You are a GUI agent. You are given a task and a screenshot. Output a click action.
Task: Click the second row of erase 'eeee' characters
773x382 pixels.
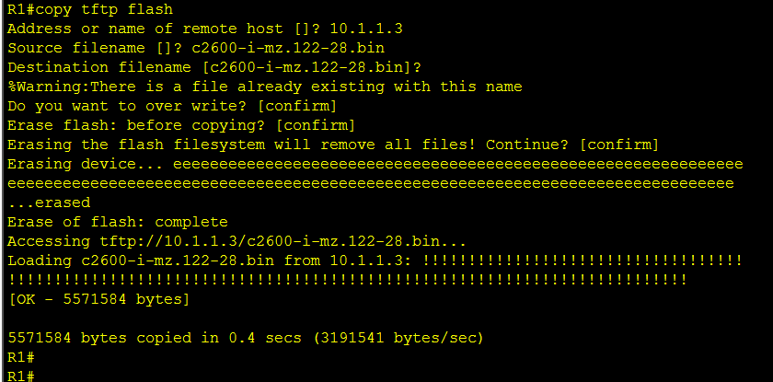coord(371,184)
